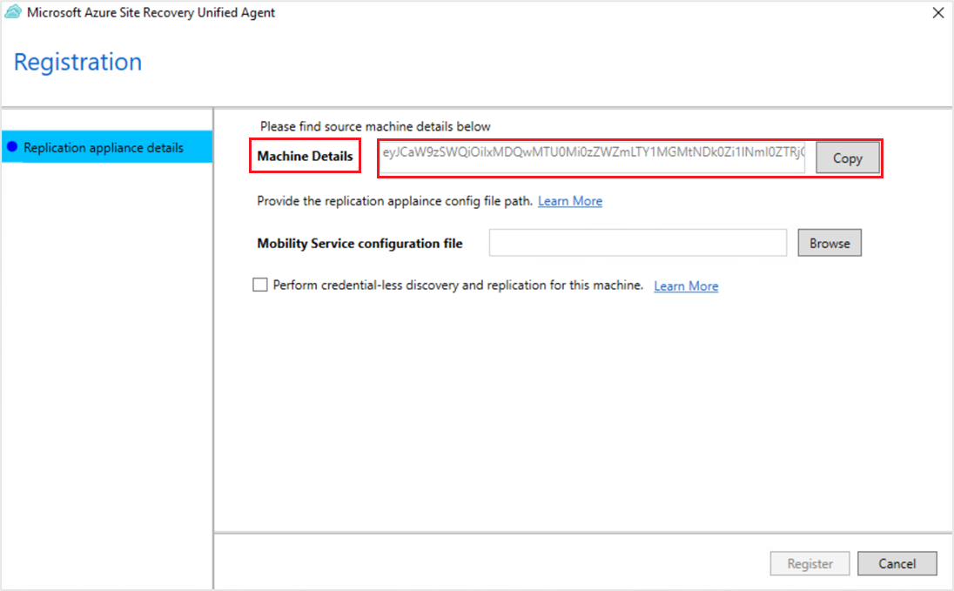Click the Azure Site Recovery cloud icon
Screen dimensions: 954x591
(x=12, y=12)
